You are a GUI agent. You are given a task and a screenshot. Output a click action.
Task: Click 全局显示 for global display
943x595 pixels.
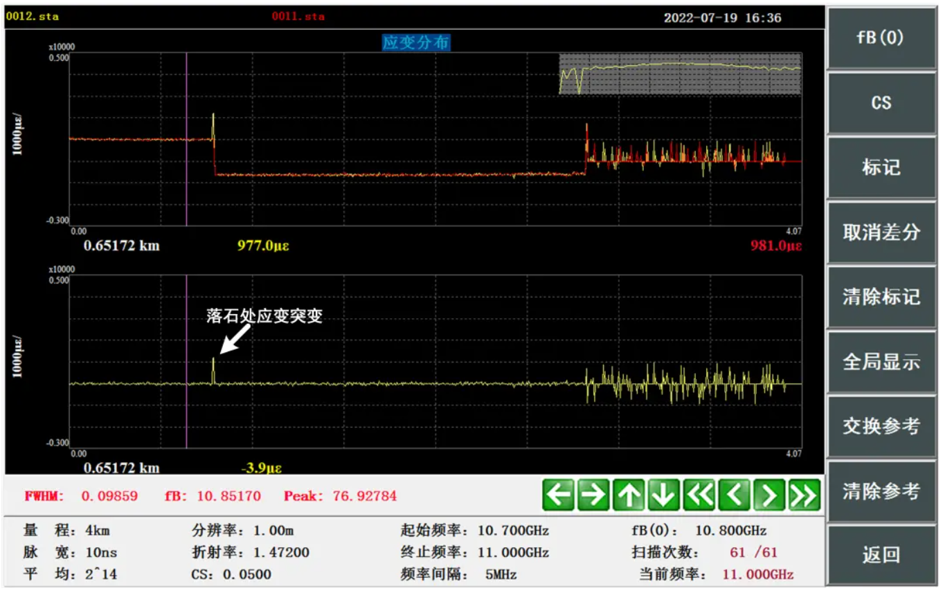coord(881,361)
